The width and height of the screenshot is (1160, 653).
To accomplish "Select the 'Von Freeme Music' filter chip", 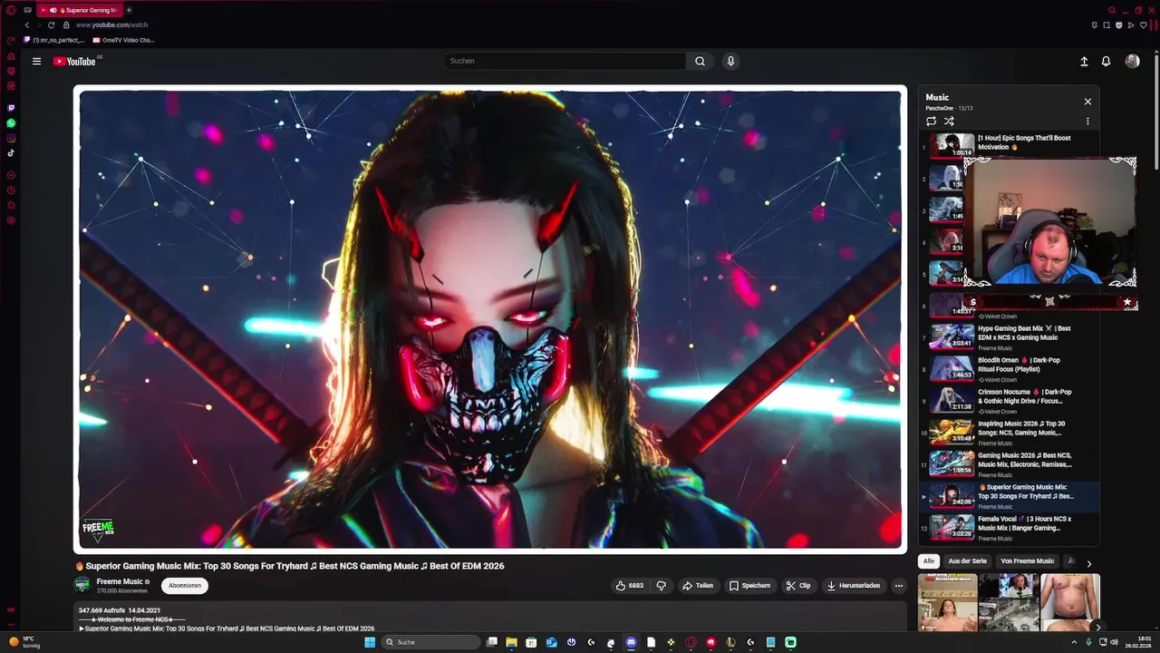I will point(1027,561).
